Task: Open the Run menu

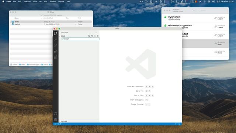Action: [x=45, y=1]
